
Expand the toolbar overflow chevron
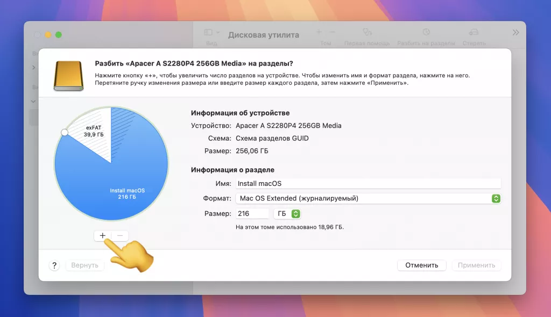515,31
